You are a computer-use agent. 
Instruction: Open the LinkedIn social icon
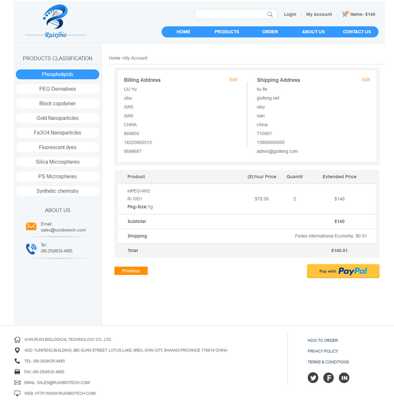[x=344, y=378]
